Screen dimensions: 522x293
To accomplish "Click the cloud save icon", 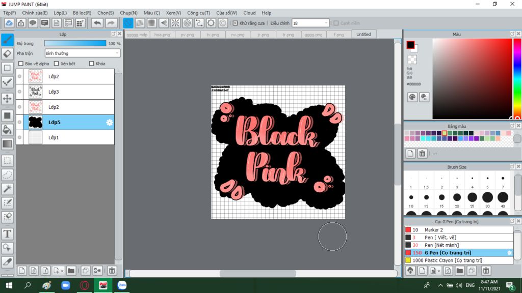I will click(9, 23).
